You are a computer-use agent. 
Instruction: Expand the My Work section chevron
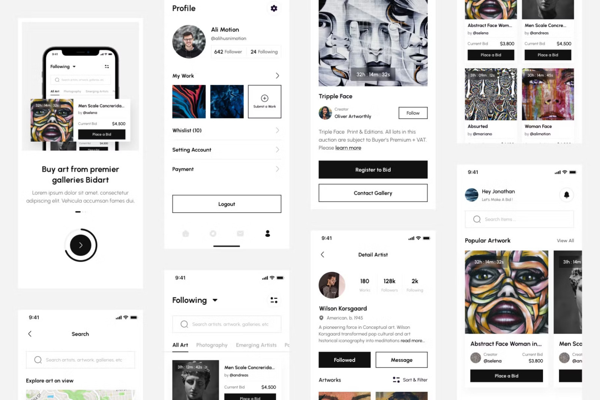[x=277, y=76]
